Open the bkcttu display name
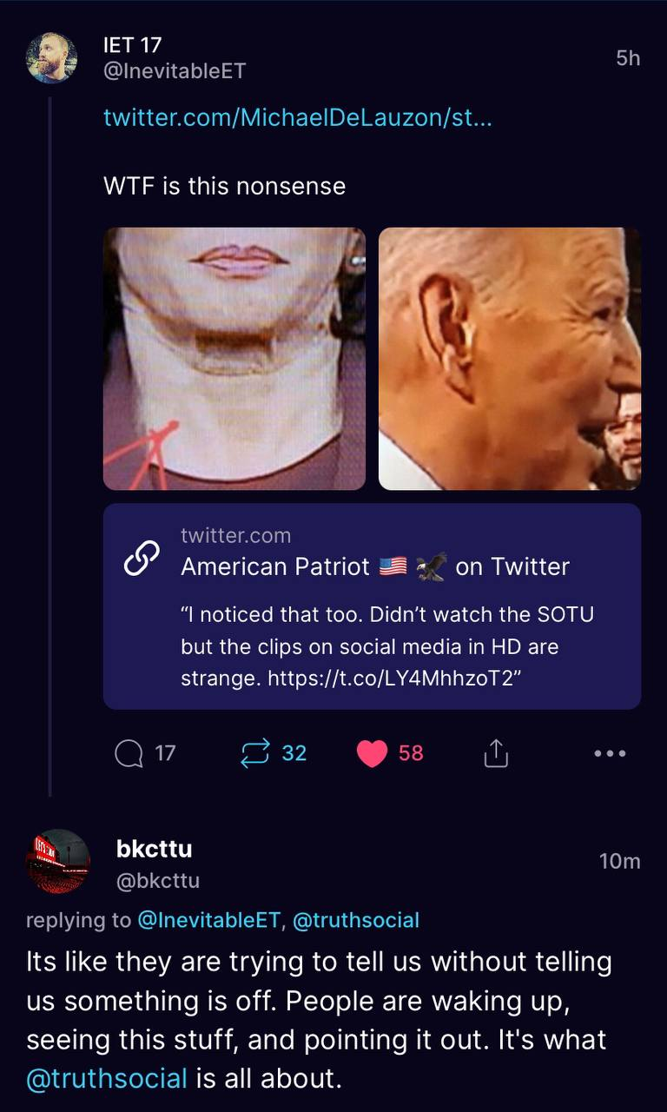667x1112 pixels. coord(155,849)
